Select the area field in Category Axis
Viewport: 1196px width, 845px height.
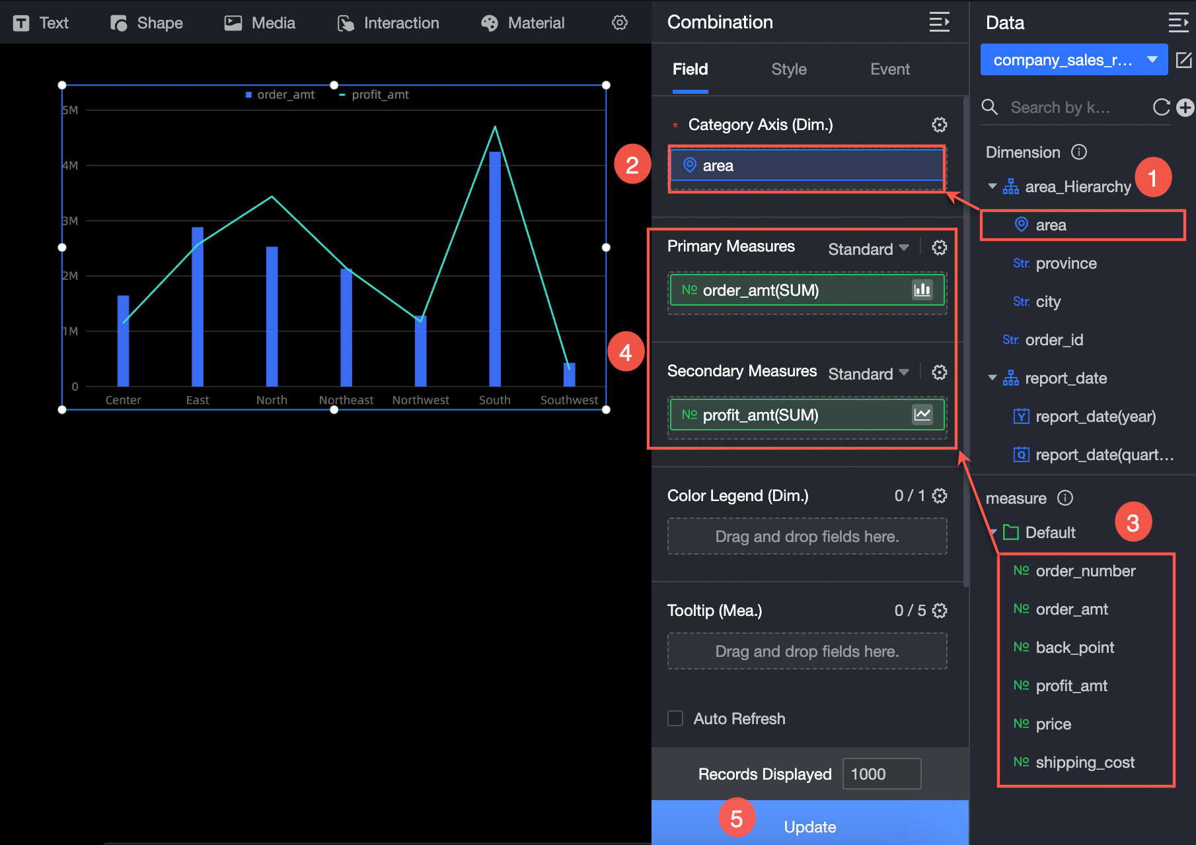pos(807,165)
